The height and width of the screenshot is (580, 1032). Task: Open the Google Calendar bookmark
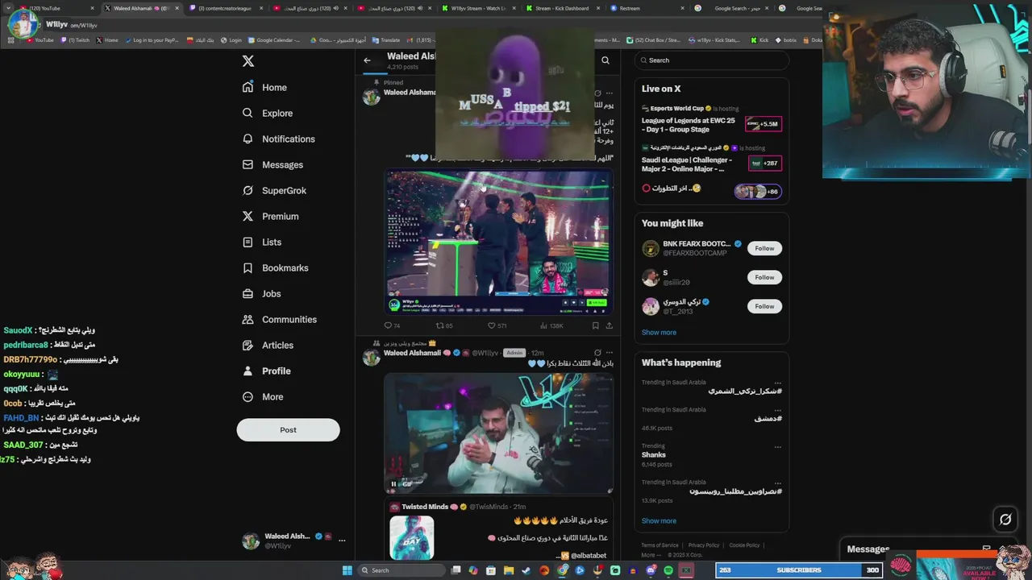(x=275, y=39)
